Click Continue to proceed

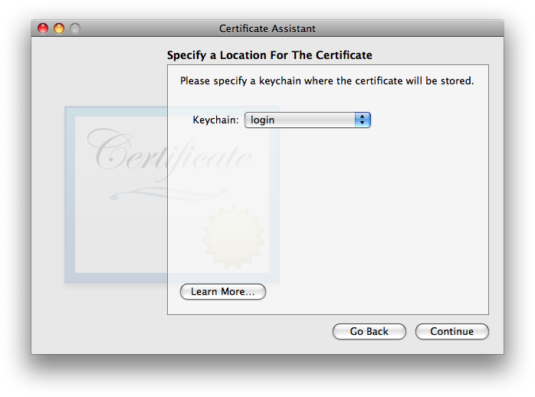pyautogui.click(x=451, y=331)
